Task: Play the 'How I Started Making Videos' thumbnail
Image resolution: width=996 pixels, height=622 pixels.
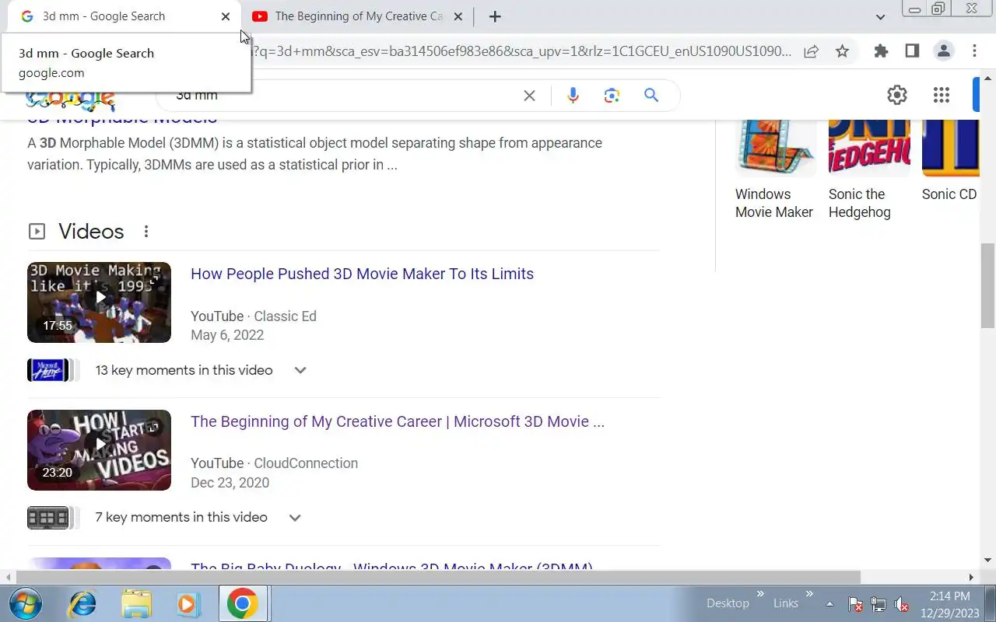Action: point(99,450)
